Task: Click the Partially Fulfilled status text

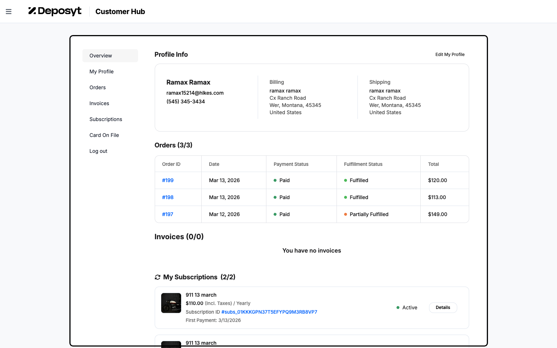Action: point(369,214)
